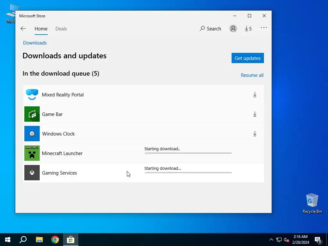Click the Get updates button
The image size is (328, 246).
(248, 58)
